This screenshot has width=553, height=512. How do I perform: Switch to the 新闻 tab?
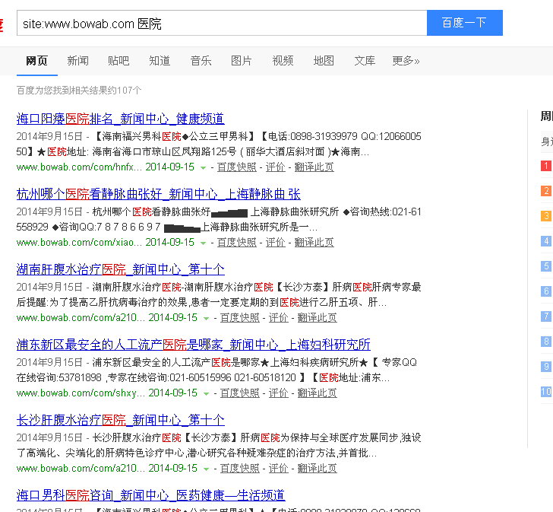[77, 60]
